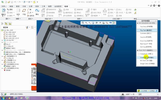Open the favorites navigator tab
Screen dimensions: 161x100
[x=10, y=24]
